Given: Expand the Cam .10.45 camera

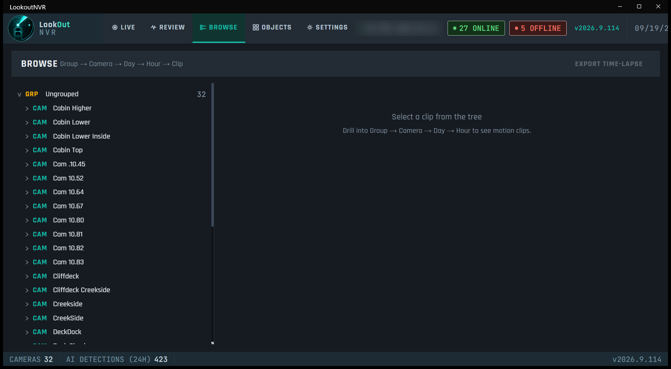Looking at the screenshot, I should coord(27,164).
